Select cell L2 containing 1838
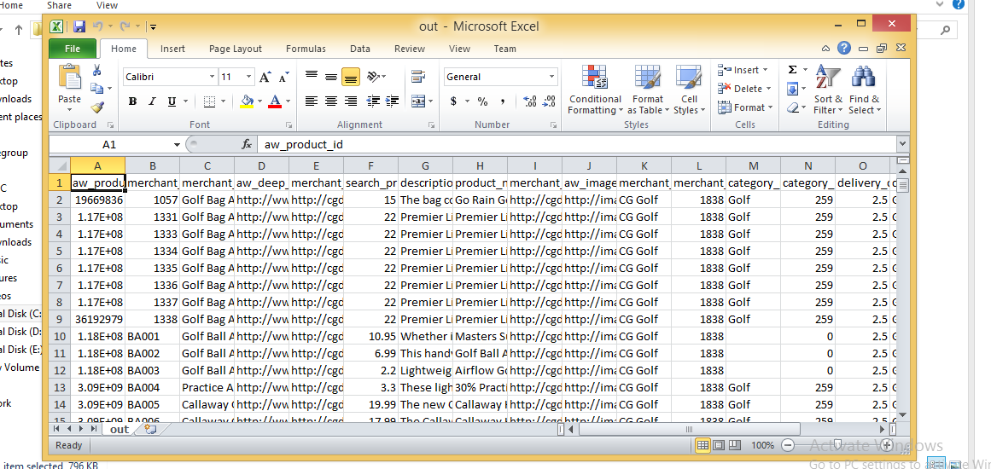The width and height of the screenshot is (991, 469). [698, 200]
